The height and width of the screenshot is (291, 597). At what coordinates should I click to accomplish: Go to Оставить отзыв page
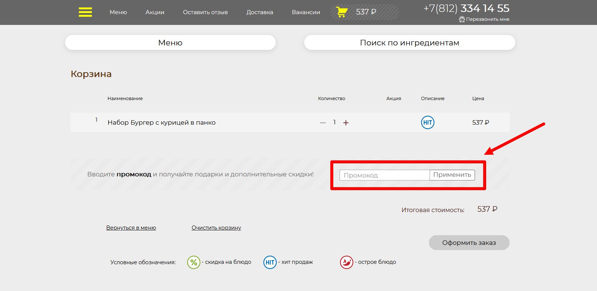(x=205, y=12)
